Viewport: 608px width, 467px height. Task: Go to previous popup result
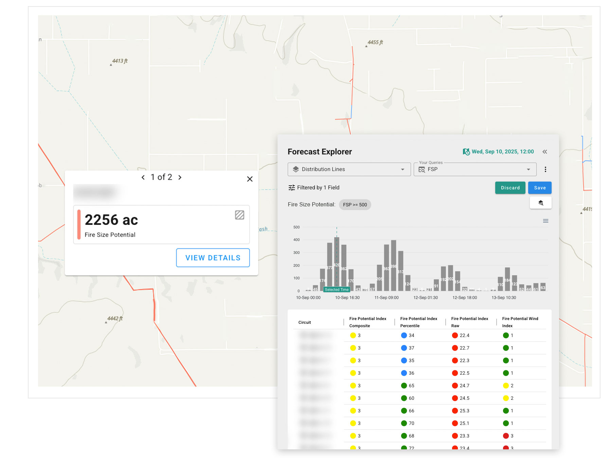(143, 177)
